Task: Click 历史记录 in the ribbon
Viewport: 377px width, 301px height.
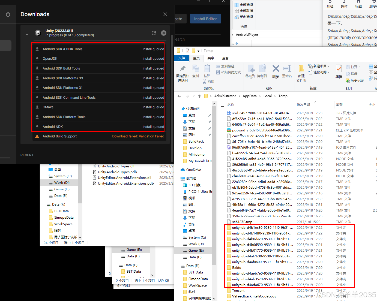Action: pos(355,81)
